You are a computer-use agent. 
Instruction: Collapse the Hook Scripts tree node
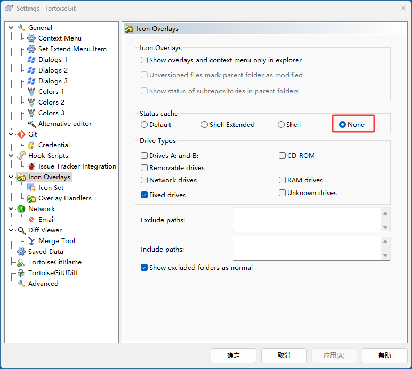11,156
